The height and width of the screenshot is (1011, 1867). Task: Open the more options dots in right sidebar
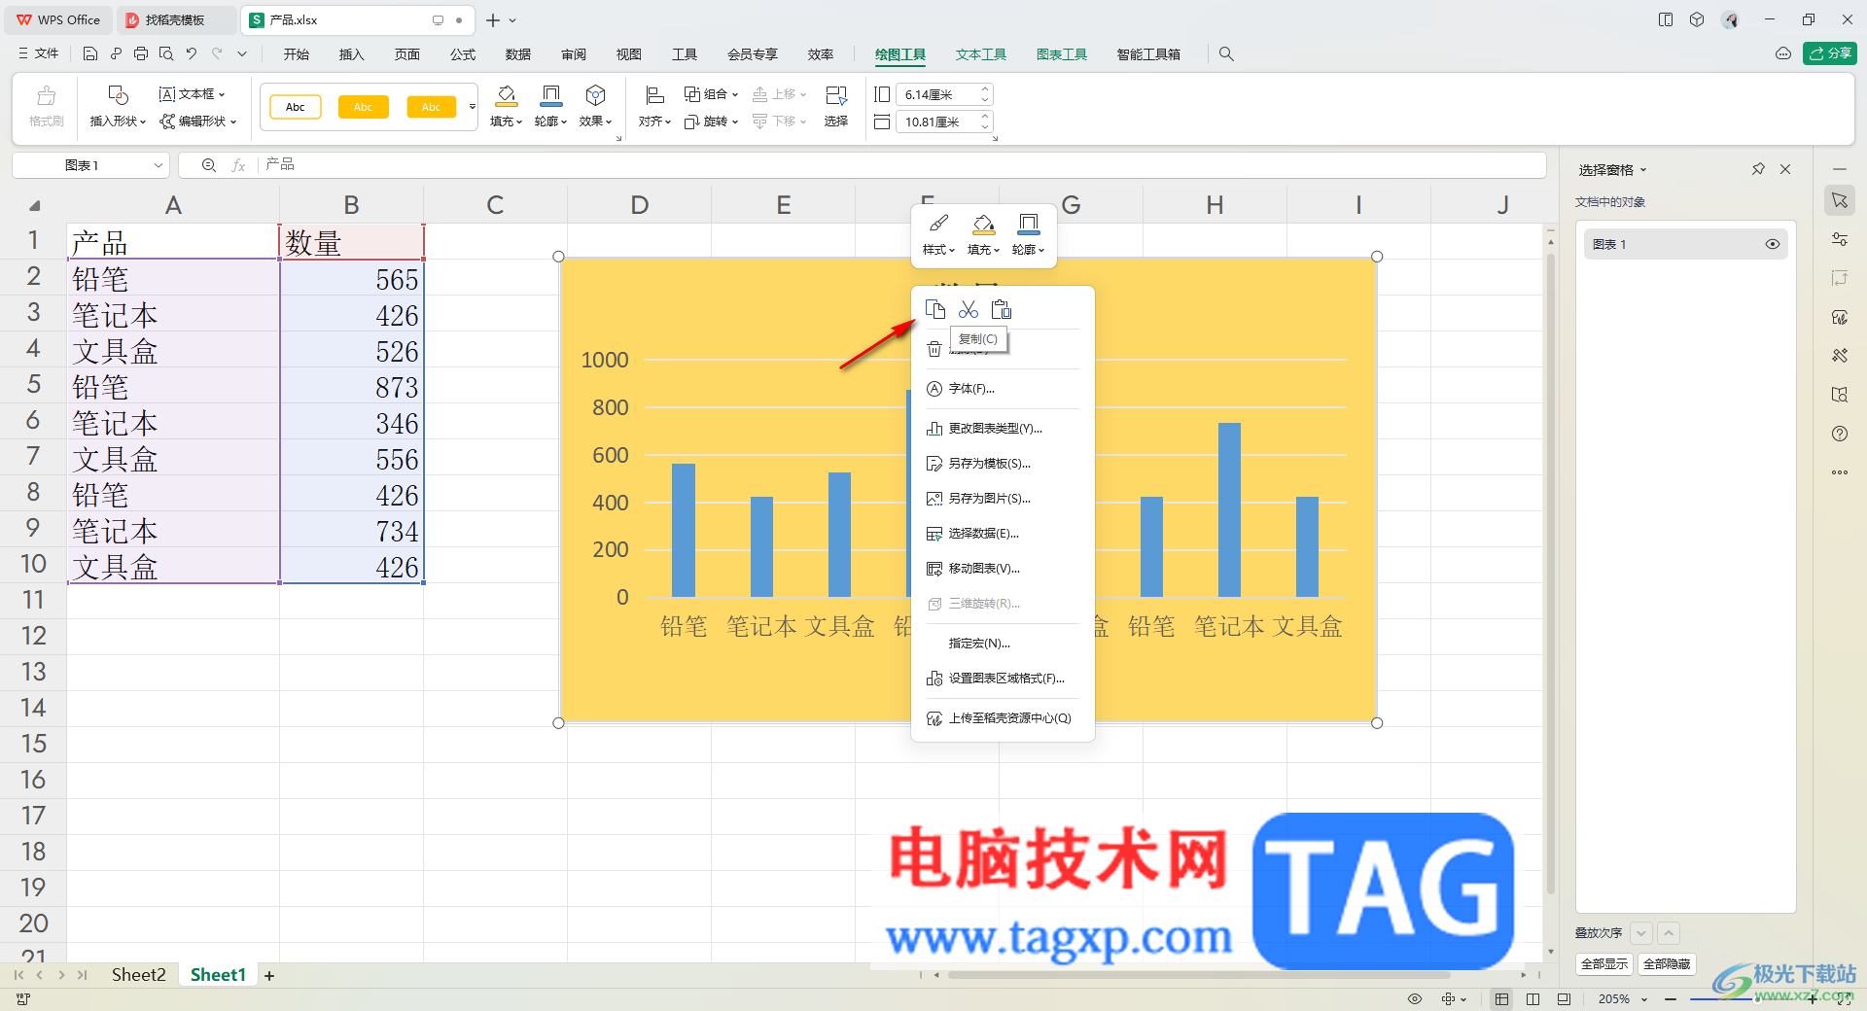click(x=1840, y=472)
